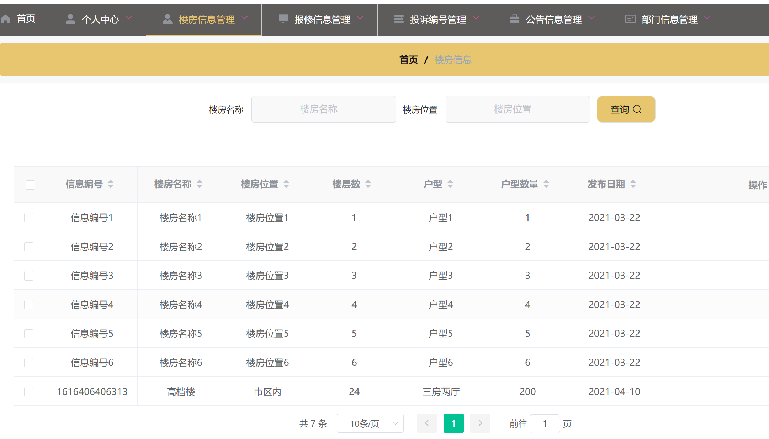
Task: Focus the 楼房名称 search field
Action: click(x=324, y=109)
